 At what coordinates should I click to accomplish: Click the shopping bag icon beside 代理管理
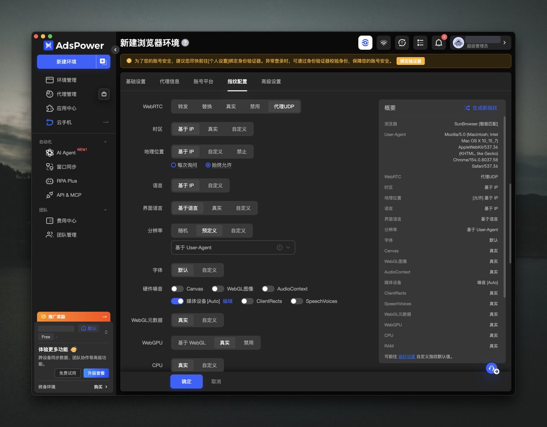(104, 94)
